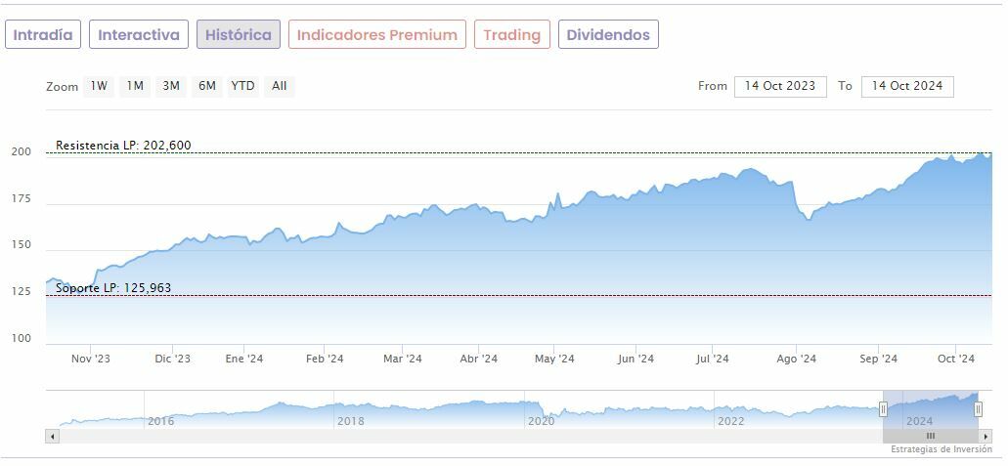
Task: Show the Dividendos tab
Action: coord(608,35)
